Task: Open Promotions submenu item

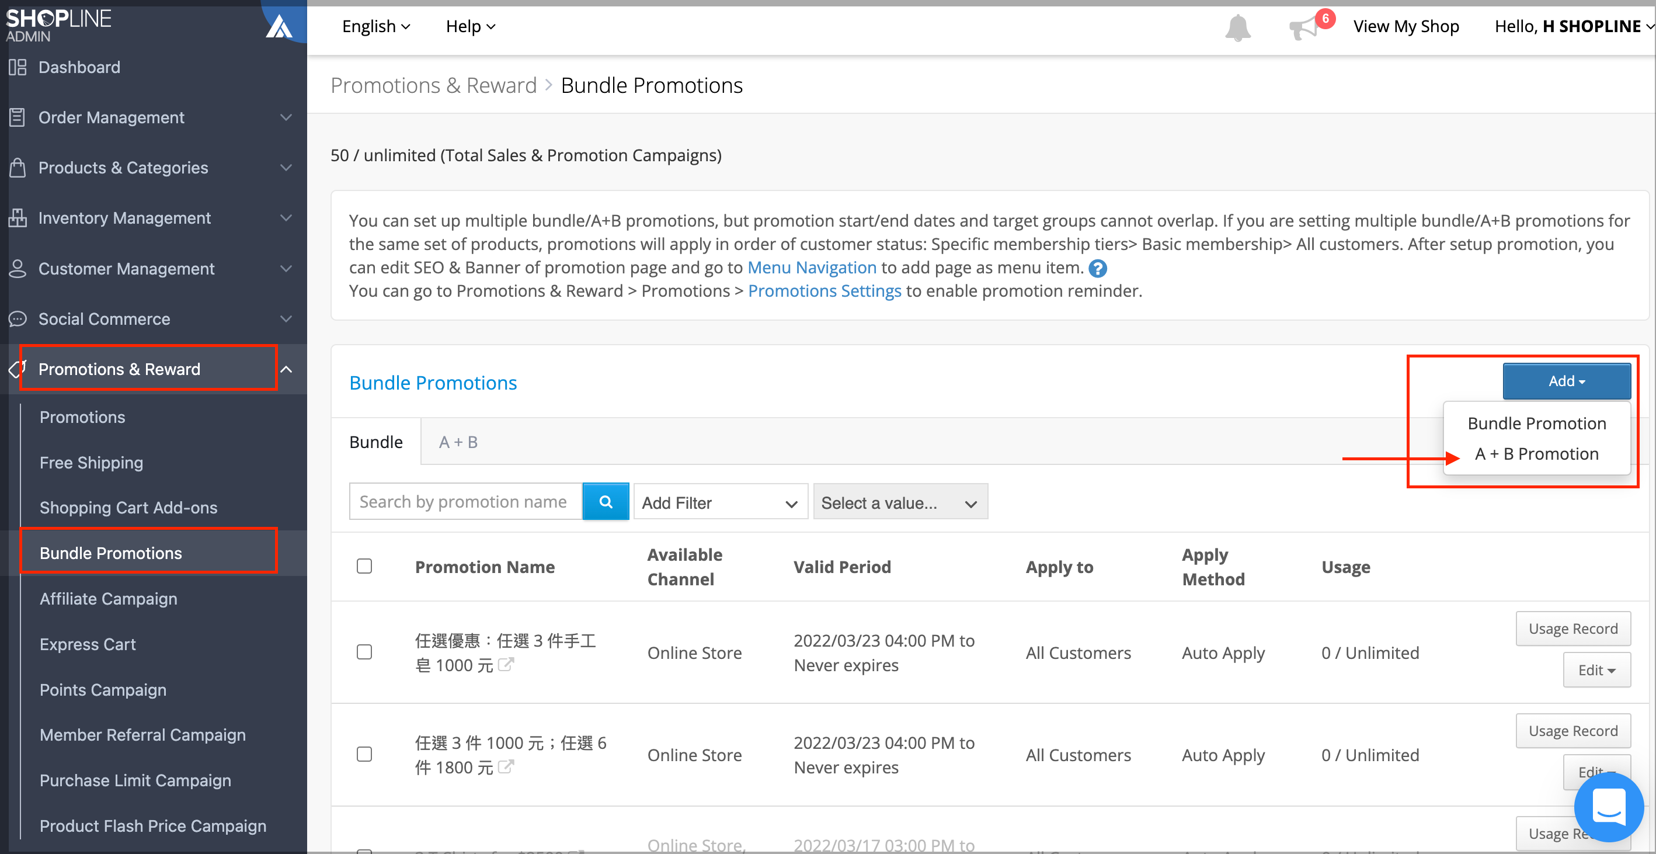Action: click(82, 417)
